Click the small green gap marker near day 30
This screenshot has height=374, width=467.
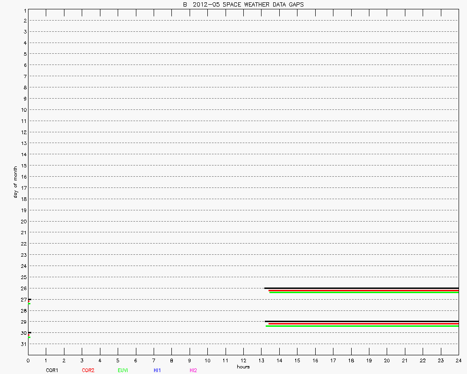pyautogui.click(x=29, y=337)
